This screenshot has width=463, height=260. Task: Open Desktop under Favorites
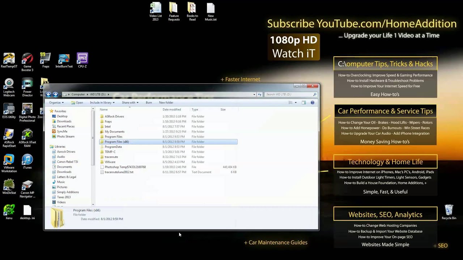(x=62, y=116)
